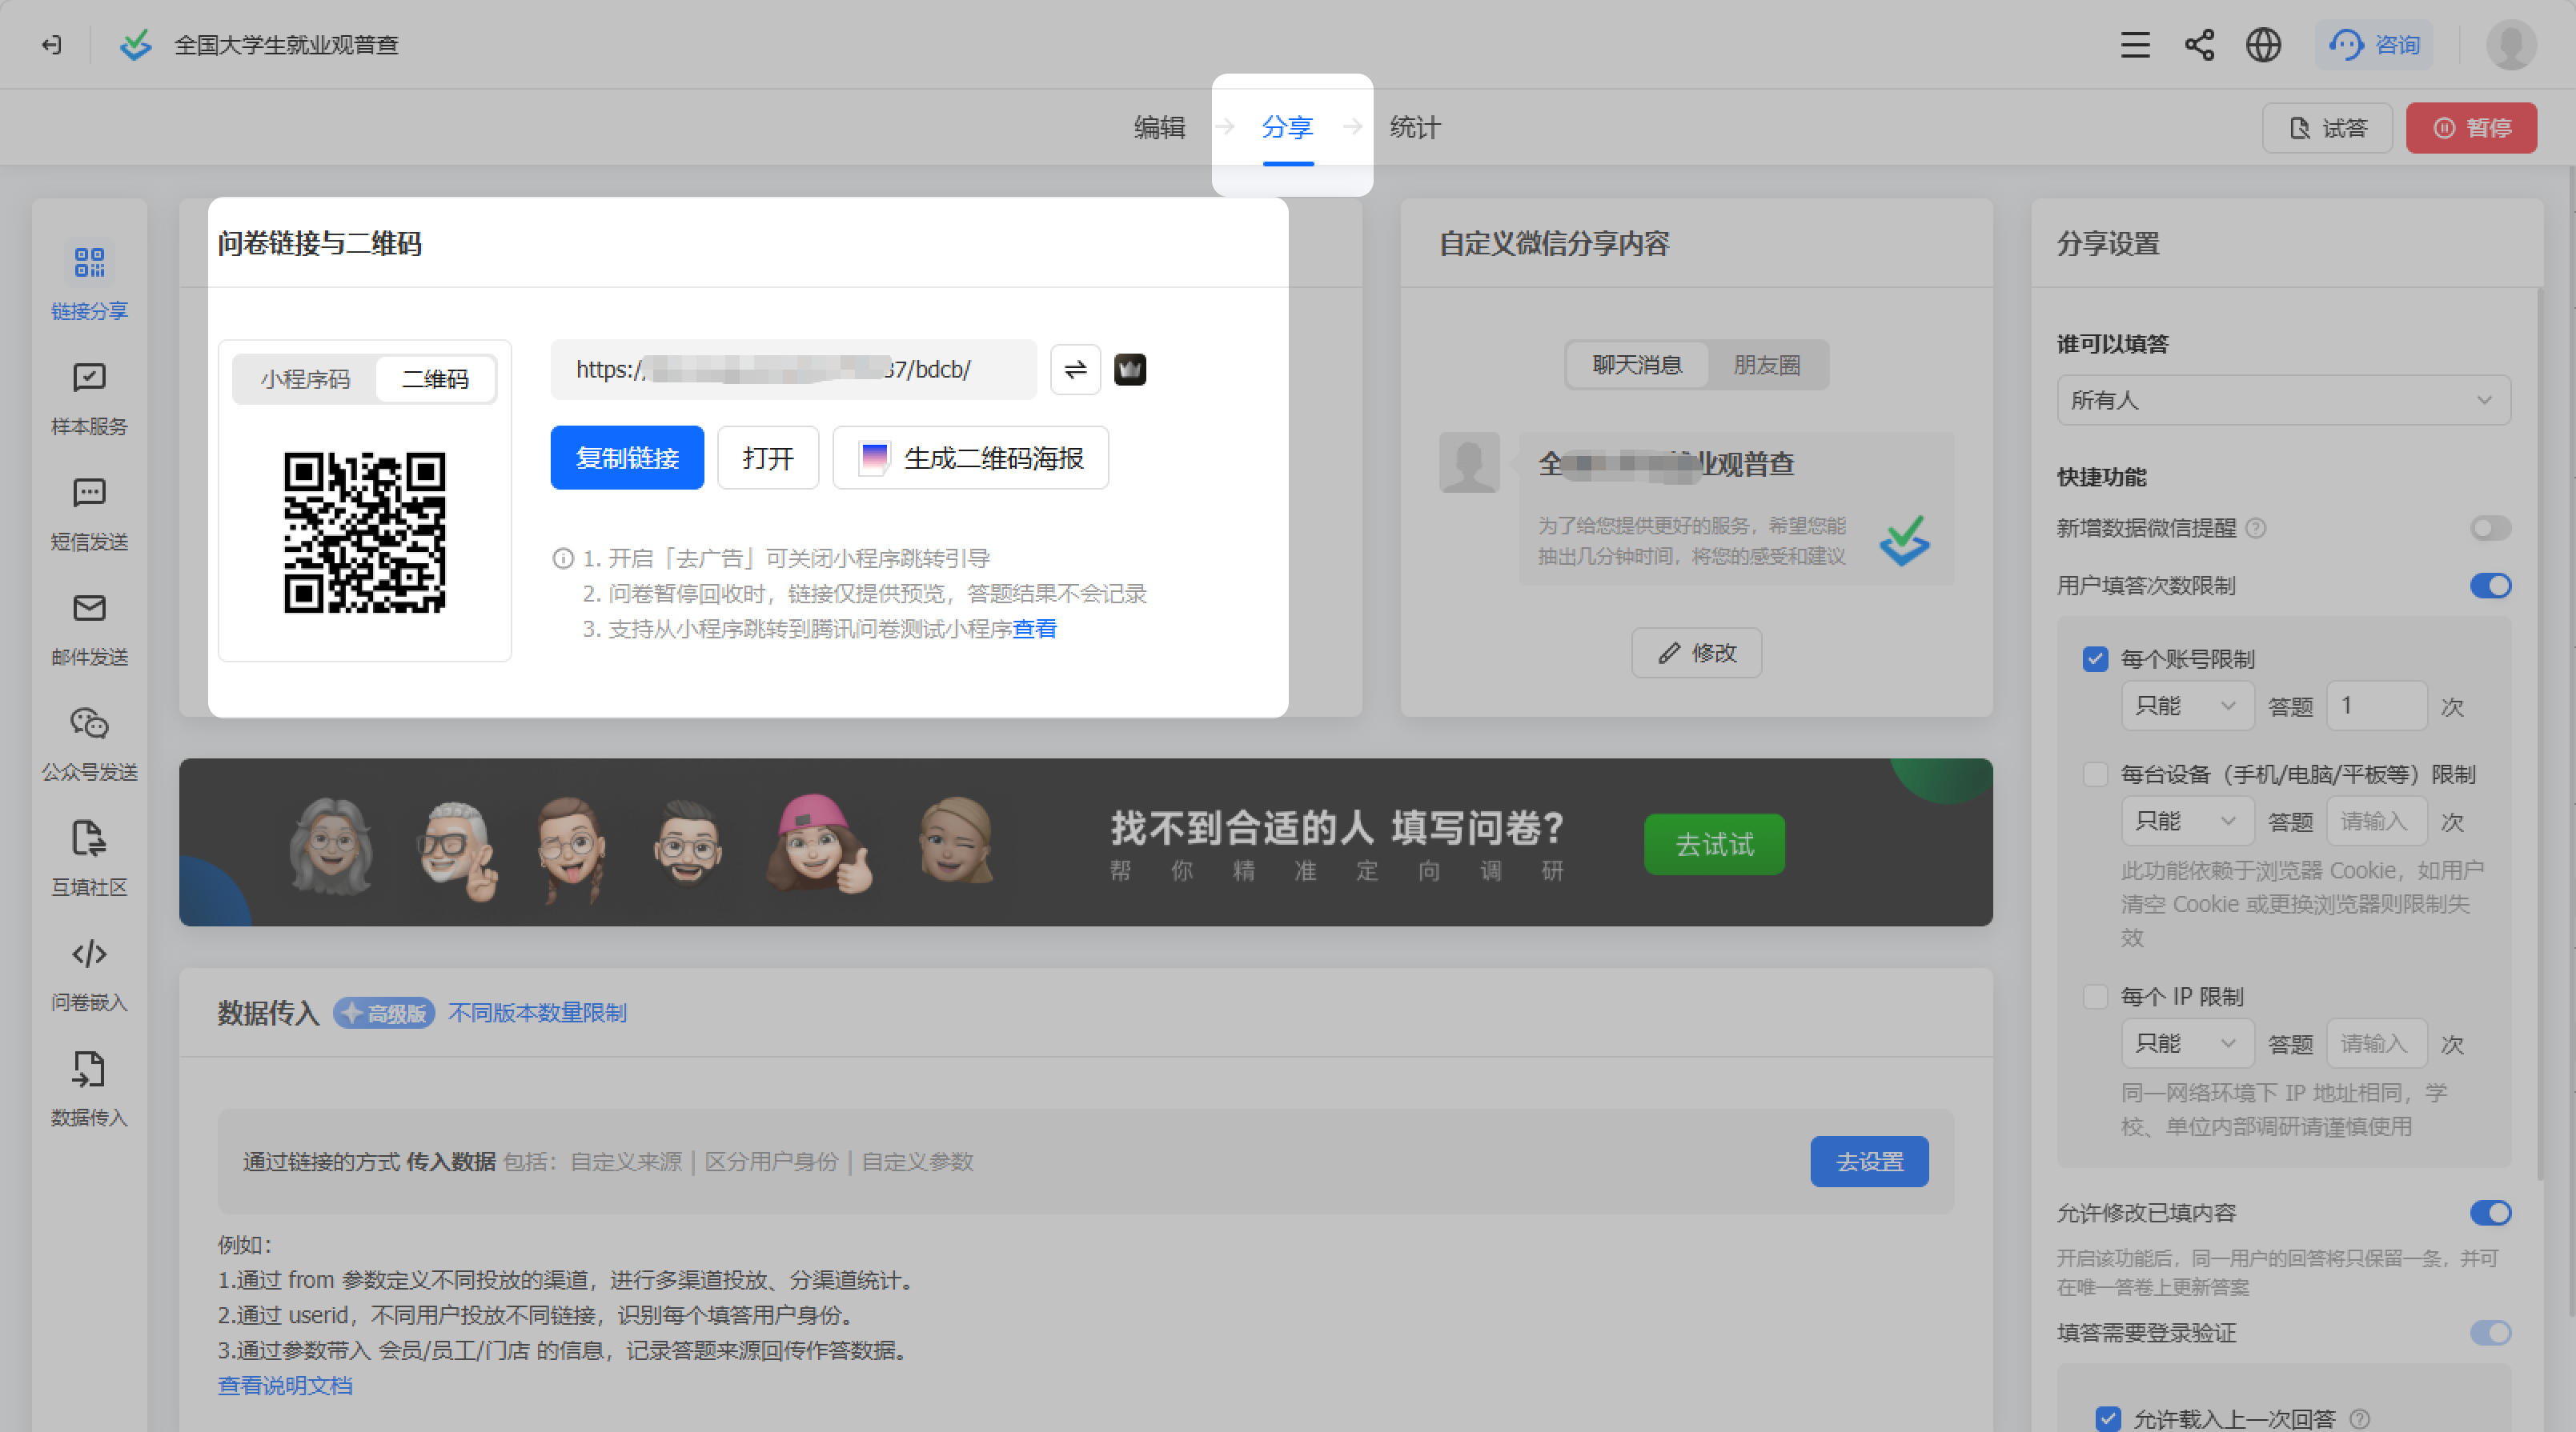The image size is (2576, 1432).
Task: Check 每个 IP 限制 checkbox
Action: (2095, 996)
